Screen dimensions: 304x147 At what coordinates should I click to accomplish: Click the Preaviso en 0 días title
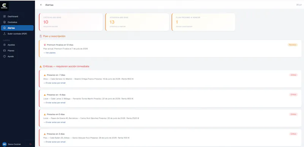(55, 114)
